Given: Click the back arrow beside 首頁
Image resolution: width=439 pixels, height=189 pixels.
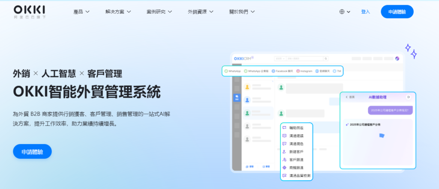Looking at the screenshot, I should pos(346,97).
